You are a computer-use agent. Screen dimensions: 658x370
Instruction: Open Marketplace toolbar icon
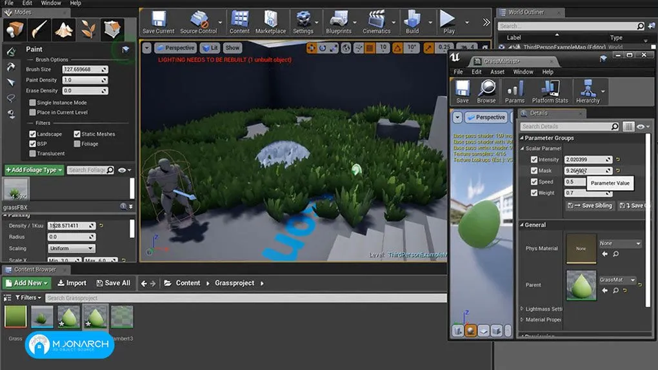coord(270,22)
